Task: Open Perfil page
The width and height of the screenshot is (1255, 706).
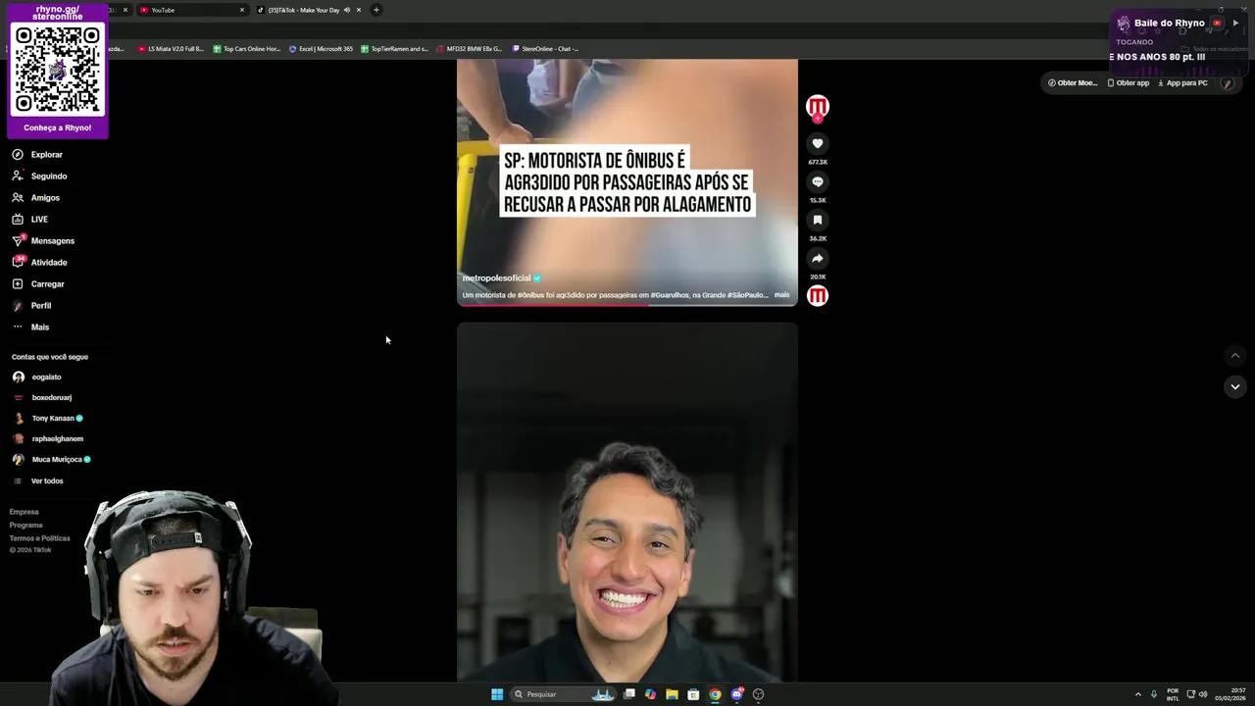Action: pyautogui.click(x=31, y=306)
